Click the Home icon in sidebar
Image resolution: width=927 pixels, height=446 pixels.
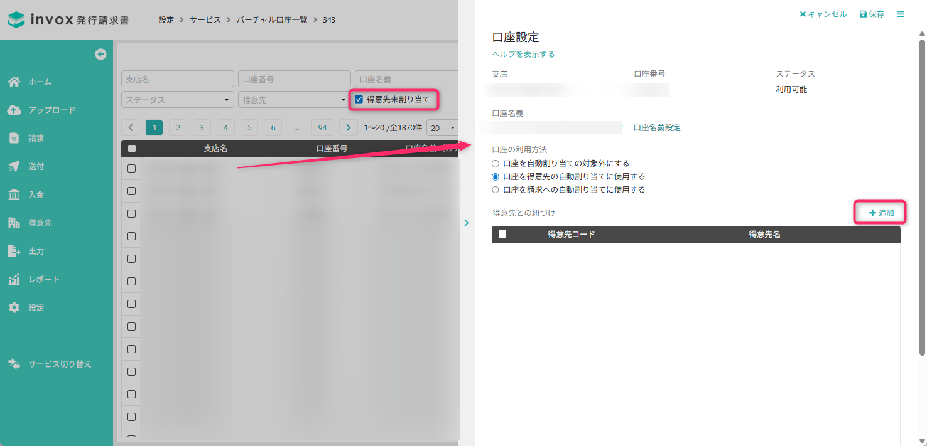[x=14, y=82]
